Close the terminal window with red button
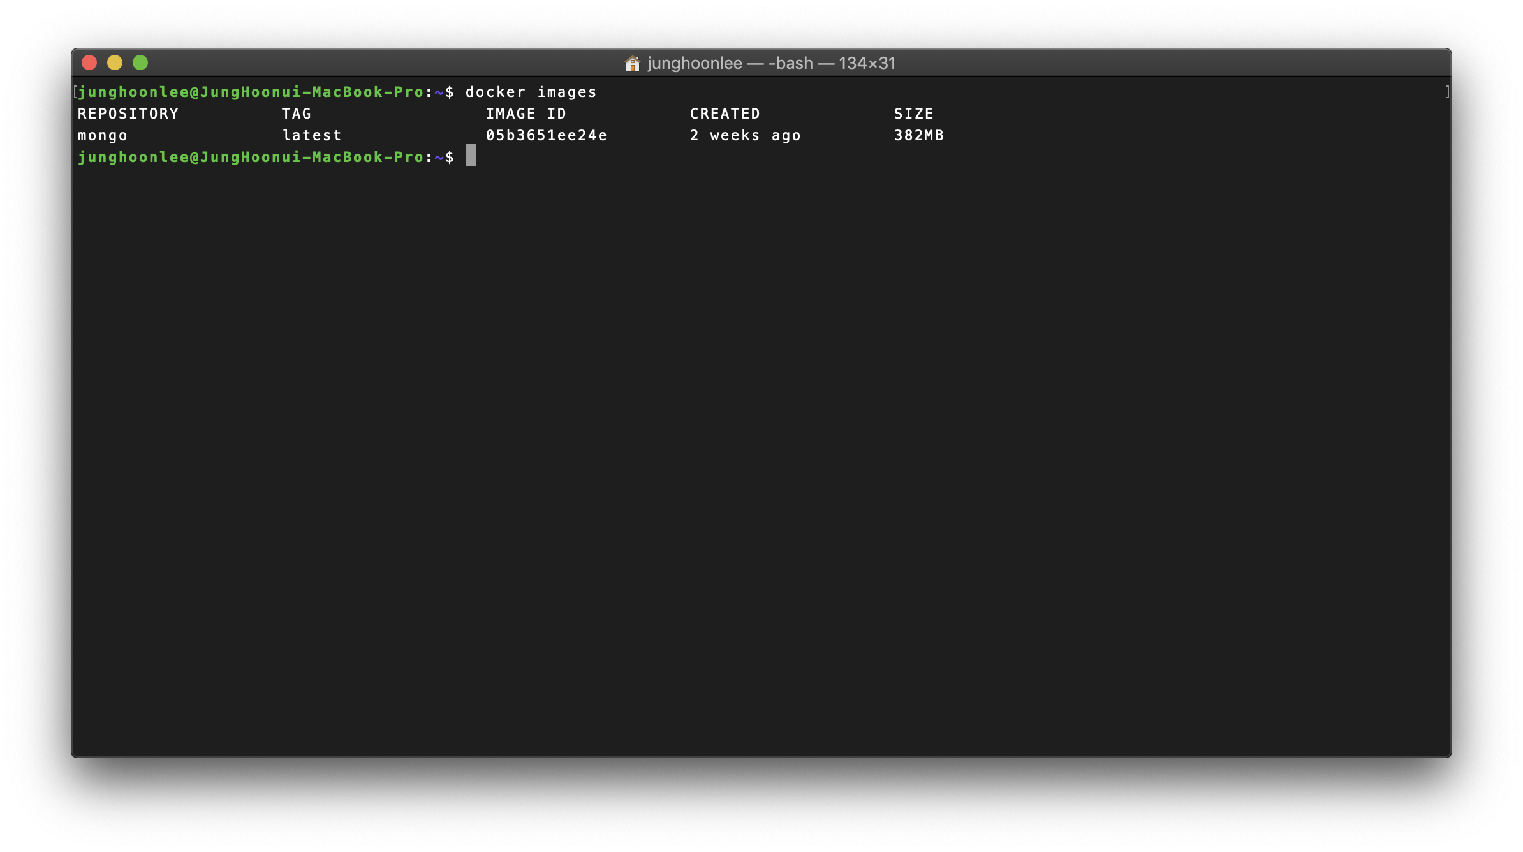 tap(89, 62)
